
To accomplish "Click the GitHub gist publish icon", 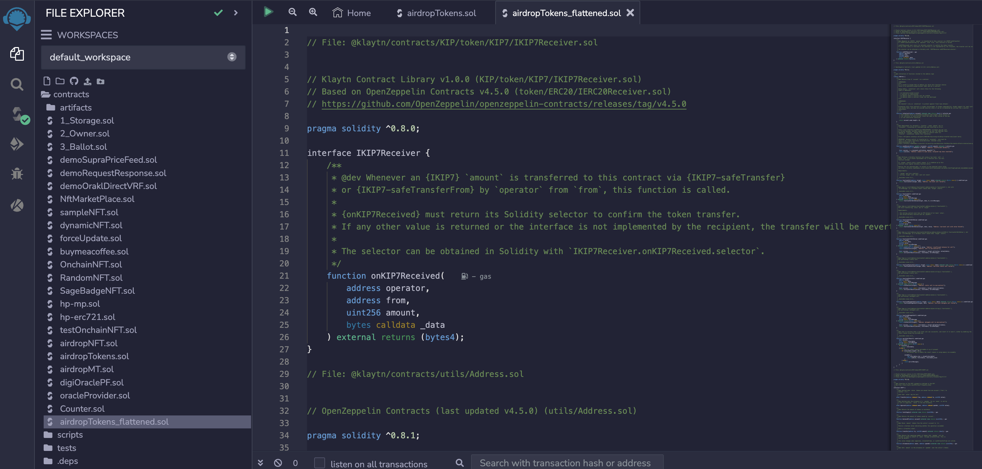I will coord(74,81).
